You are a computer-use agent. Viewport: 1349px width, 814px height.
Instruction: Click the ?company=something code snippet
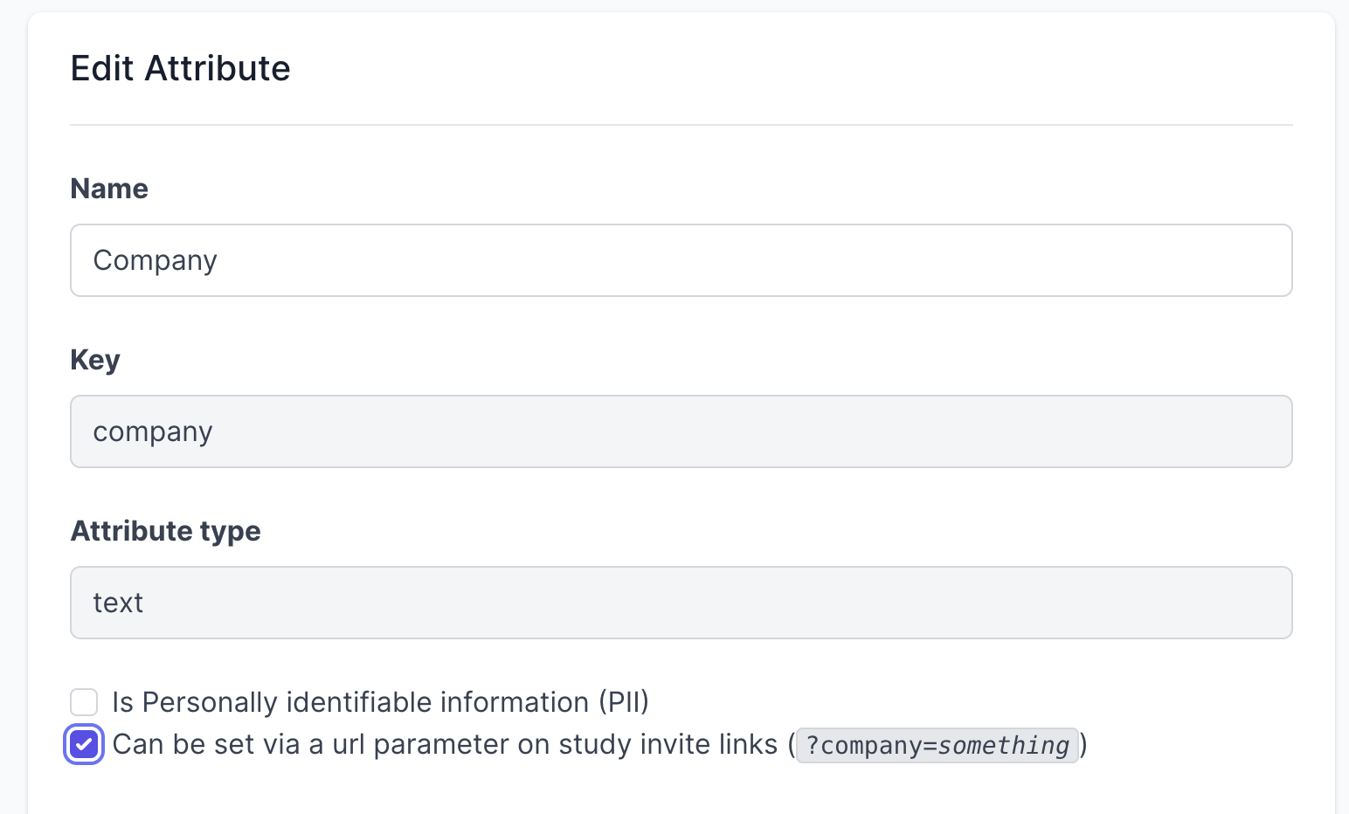coord(937,746)
